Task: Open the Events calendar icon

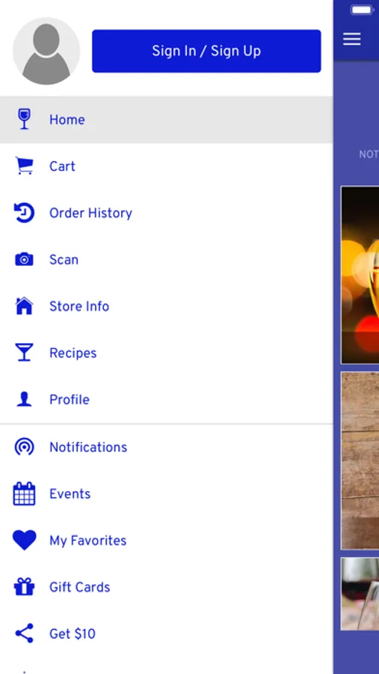Action: [x=24, y=494]
